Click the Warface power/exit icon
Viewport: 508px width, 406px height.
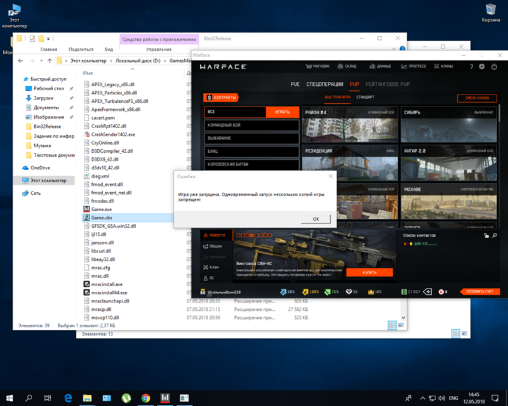[x=494, y=67]
